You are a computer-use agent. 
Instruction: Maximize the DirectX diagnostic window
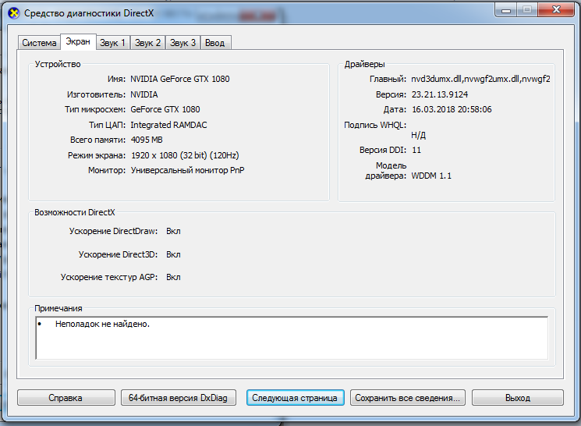click(x=527, y=10)
